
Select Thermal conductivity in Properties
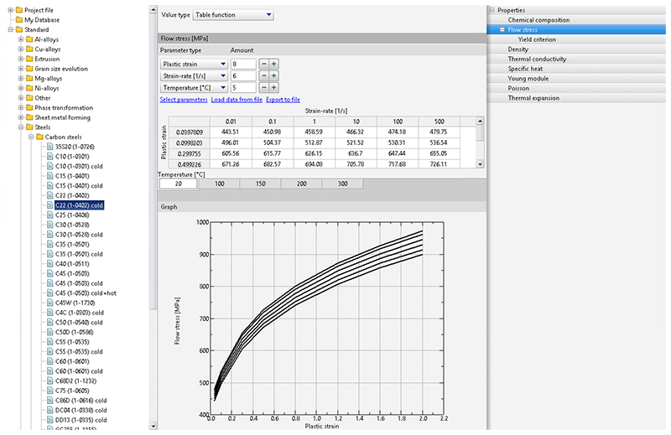click(x=537, y=60)
